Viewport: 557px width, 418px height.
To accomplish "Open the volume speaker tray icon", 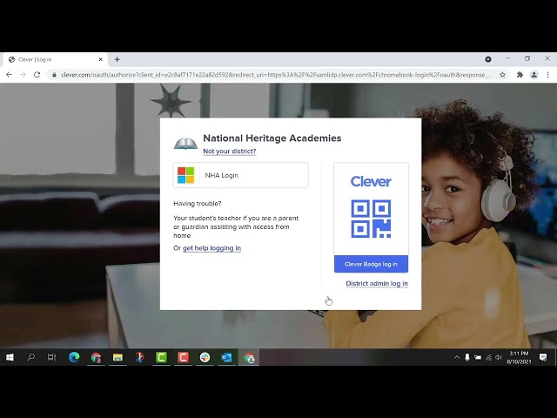I will (499, 358).
